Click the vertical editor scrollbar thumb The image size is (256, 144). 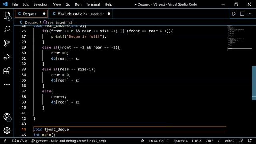coord(254,83)
